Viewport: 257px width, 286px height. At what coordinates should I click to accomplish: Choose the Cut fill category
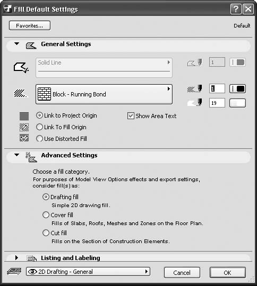[x=55, y=233]
